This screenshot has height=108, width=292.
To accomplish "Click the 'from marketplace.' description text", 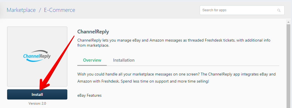I will [x=93, y=46].
